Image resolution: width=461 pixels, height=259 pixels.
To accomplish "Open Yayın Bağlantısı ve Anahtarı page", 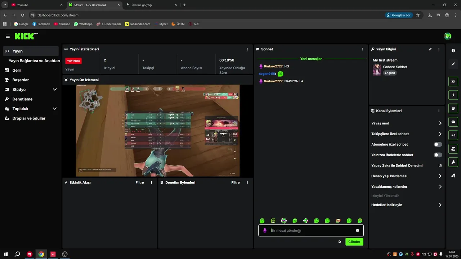I will click(34, 61).
